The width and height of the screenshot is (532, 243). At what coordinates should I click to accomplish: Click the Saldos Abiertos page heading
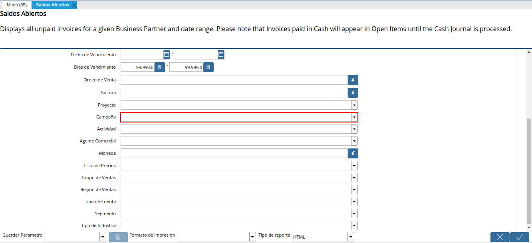[23, 14]
